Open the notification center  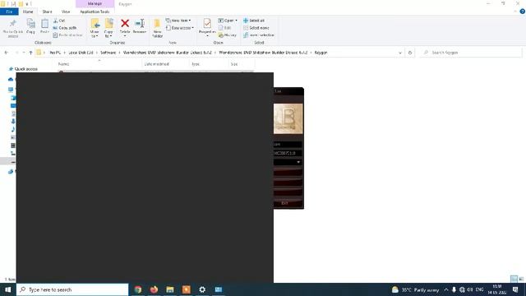[x=515, y=289]
